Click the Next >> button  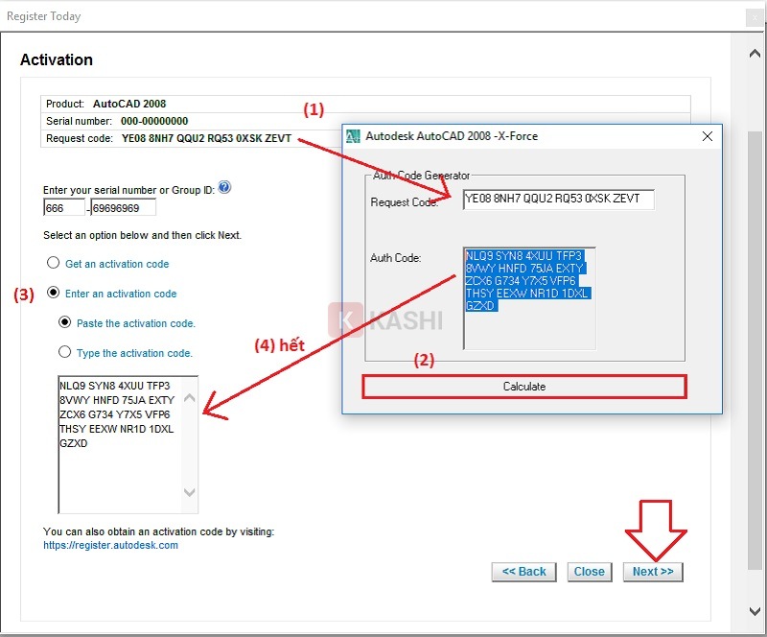(652, 571)
